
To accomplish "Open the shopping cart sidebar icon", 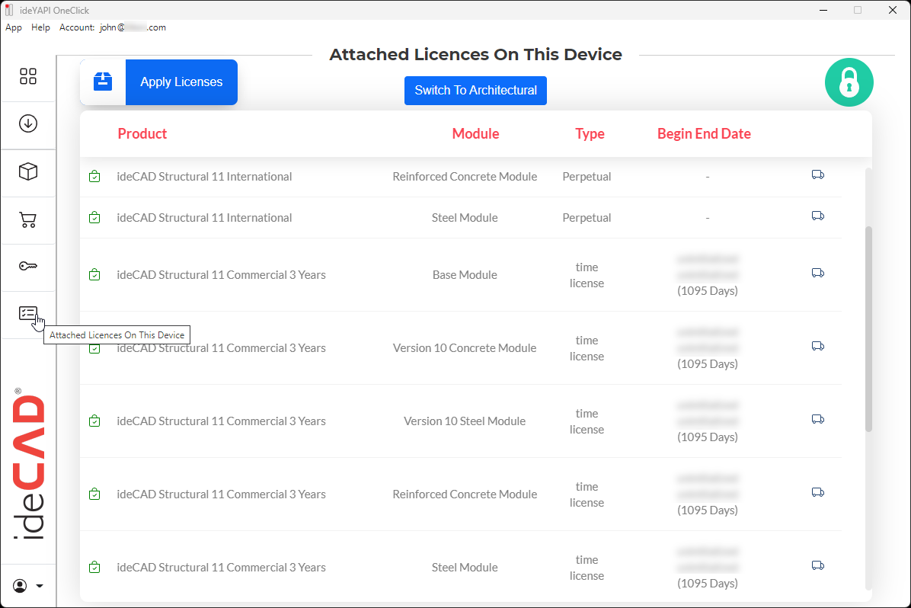I will tap(28, 220).
